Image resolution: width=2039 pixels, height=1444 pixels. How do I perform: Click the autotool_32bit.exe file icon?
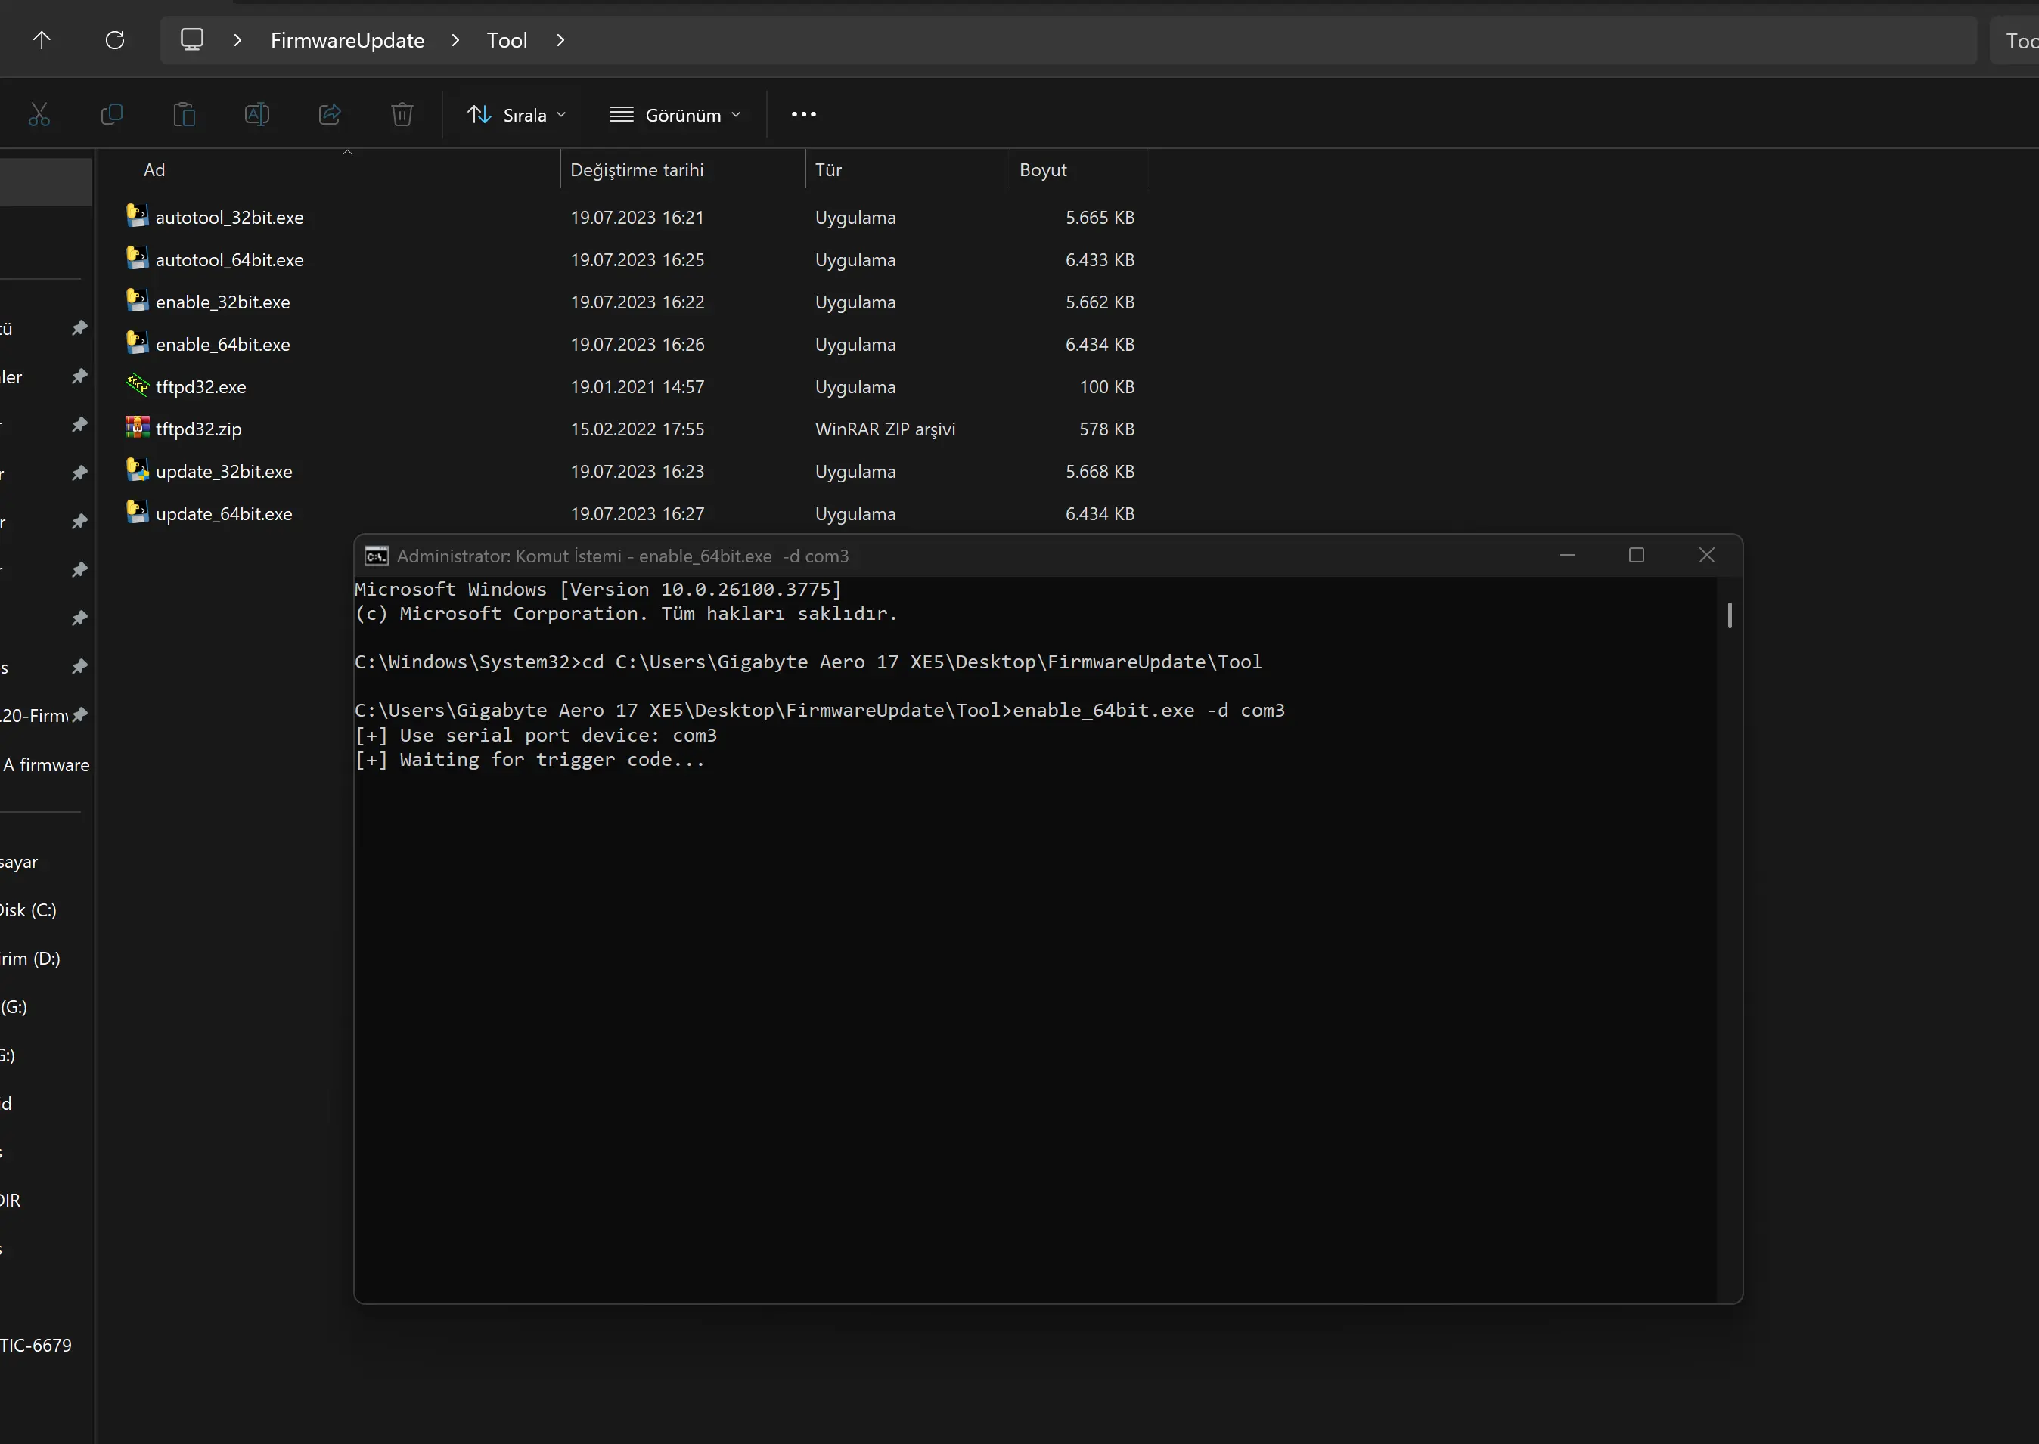[x=137, y=216]
